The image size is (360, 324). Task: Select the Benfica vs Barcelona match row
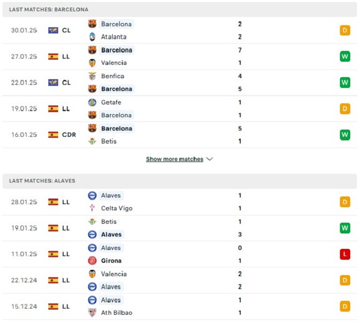[179, 82]
